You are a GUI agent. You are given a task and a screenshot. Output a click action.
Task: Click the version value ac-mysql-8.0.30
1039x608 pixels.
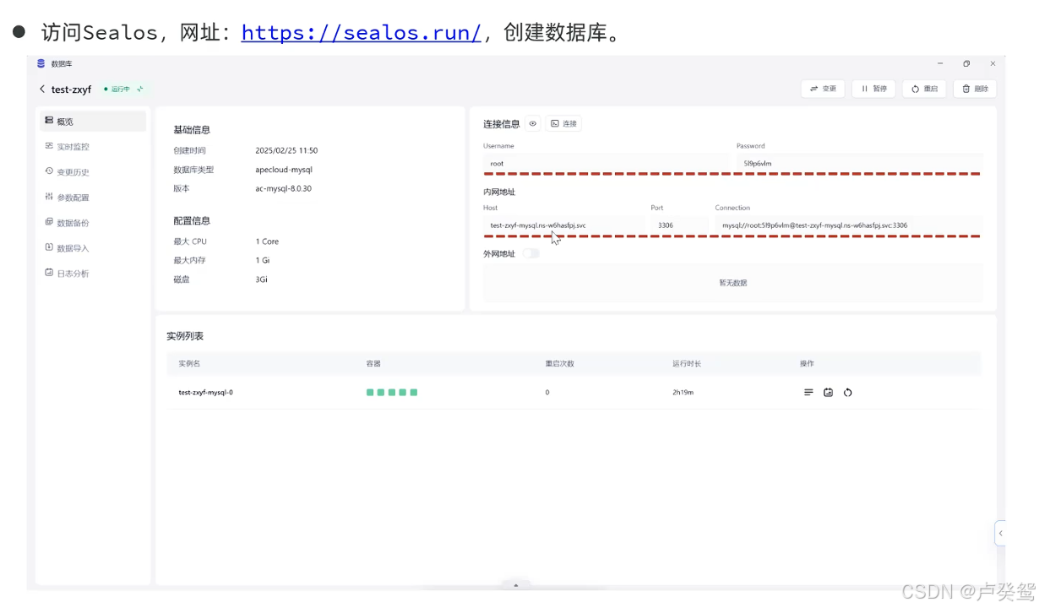[283, 188]
